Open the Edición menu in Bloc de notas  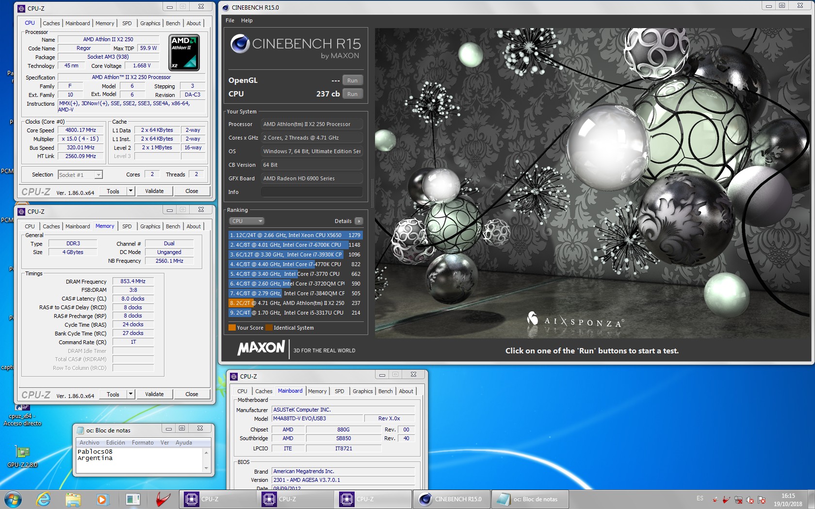click(115, 443)
